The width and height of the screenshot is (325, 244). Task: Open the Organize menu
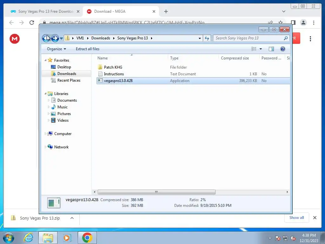56,49
